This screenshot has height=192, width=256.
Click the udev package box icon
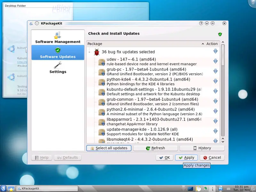coord(102,62)
